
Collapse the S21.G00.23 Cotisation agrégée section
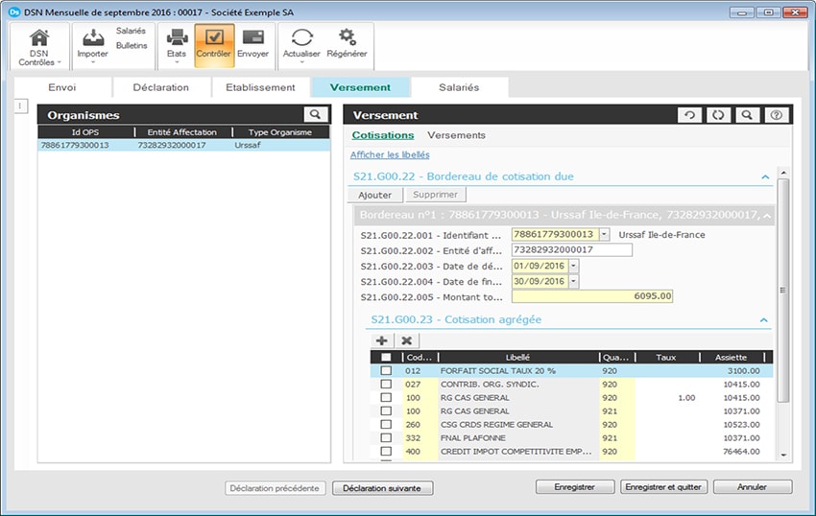763,320
